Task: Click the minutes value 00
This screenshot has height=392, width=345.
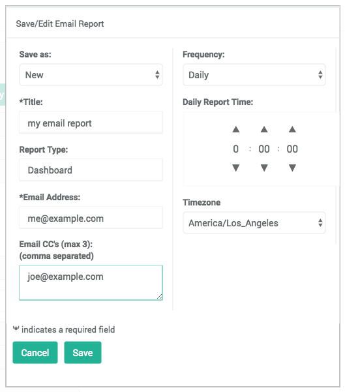Action: pos(264,149)
